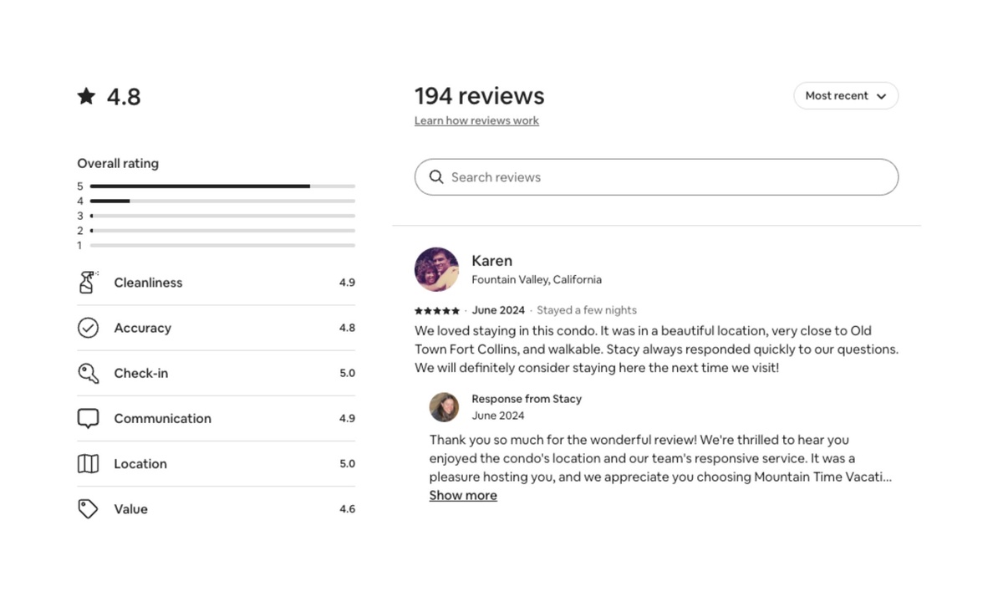Image resolution: width=1003 pixels, height=602 pixels.
Task: Open the Learn how reviews work link
Action: coord(476,121)
